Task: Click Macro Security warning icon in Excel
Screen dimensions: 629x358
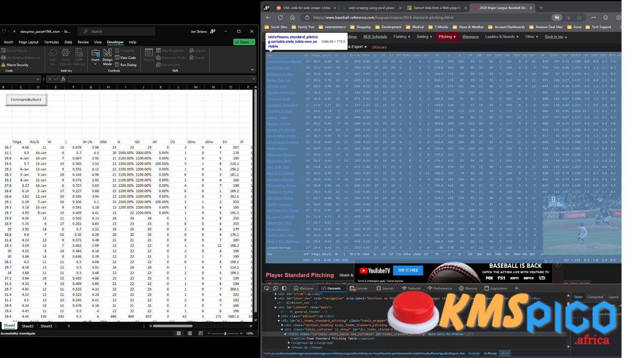Action: coord(3,65)
